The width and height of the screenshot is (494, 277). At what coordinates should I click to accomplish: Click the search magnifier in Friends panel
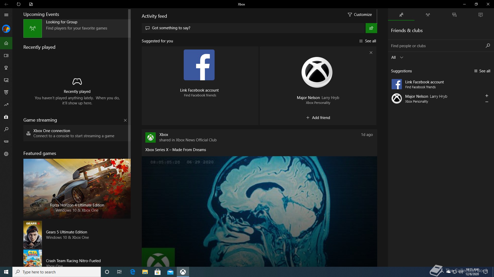(x=488, y=46)
